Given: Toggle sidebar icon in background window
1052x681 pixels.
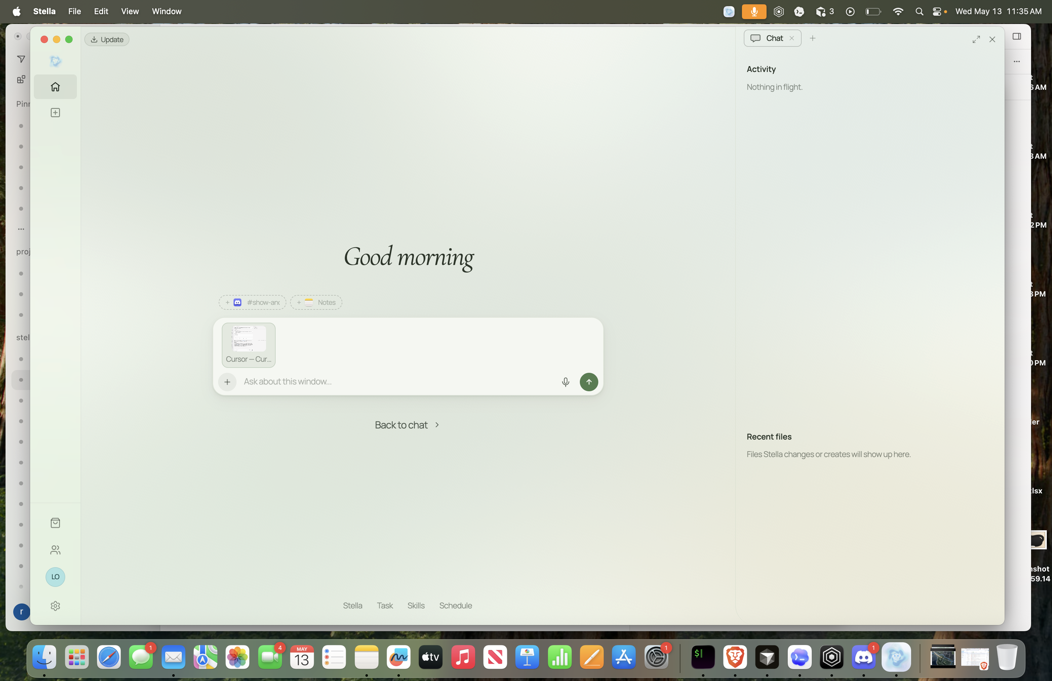Looking at the screenshot, I should pyautogui.click(x=1017, y=36).
